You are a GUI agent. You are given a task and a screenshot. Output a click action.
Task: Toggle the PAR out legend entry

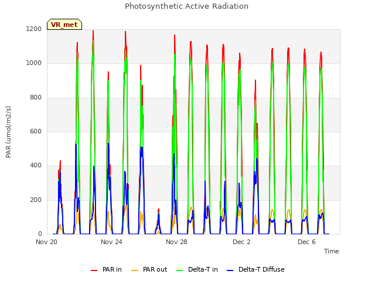click(149, 269)
